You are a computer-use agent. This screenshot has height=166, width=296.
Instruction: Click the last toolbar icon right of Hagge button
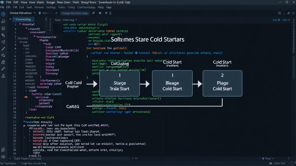point(110,13)
